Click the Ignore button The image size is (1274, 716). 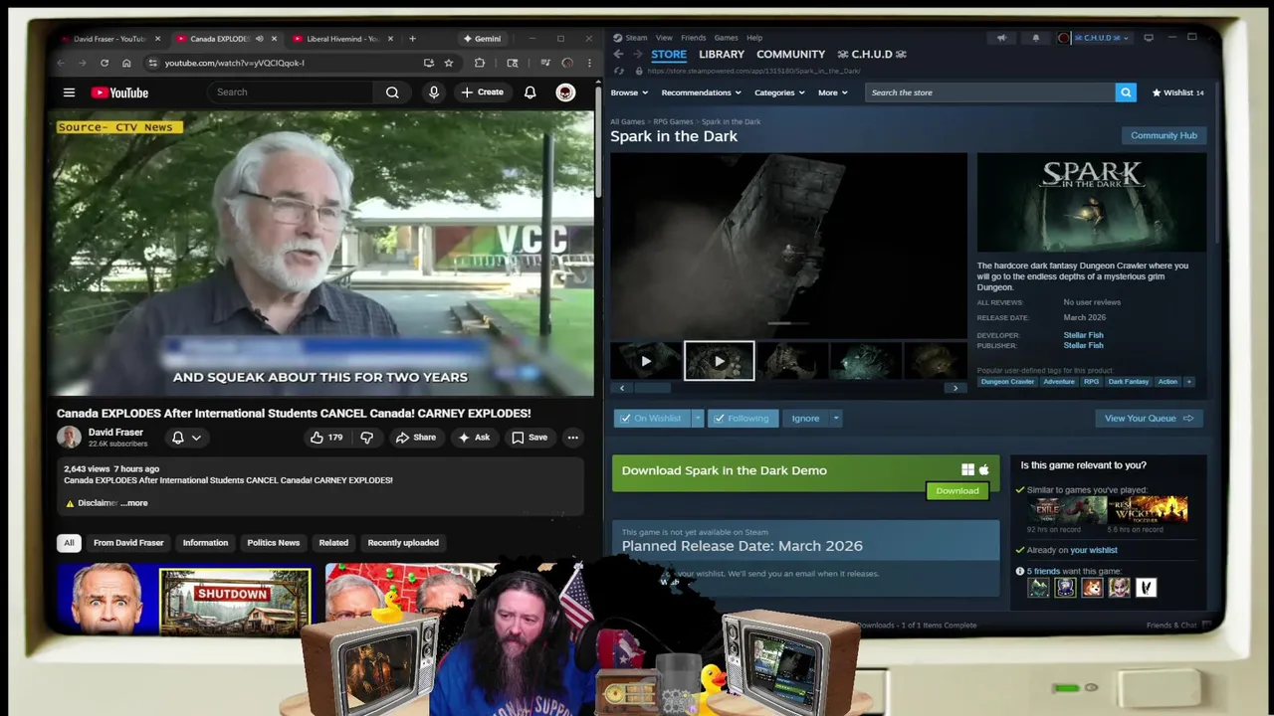pyautogui.click(x=805, y=419)
